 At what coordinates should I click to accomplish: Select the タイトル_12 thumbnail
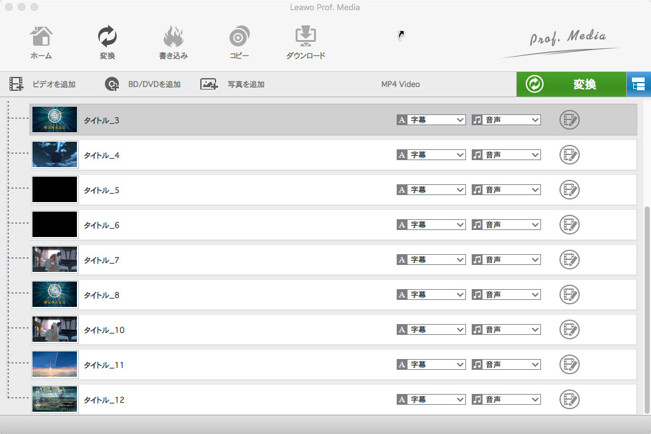pyautogui.click(x=55, y=398)
